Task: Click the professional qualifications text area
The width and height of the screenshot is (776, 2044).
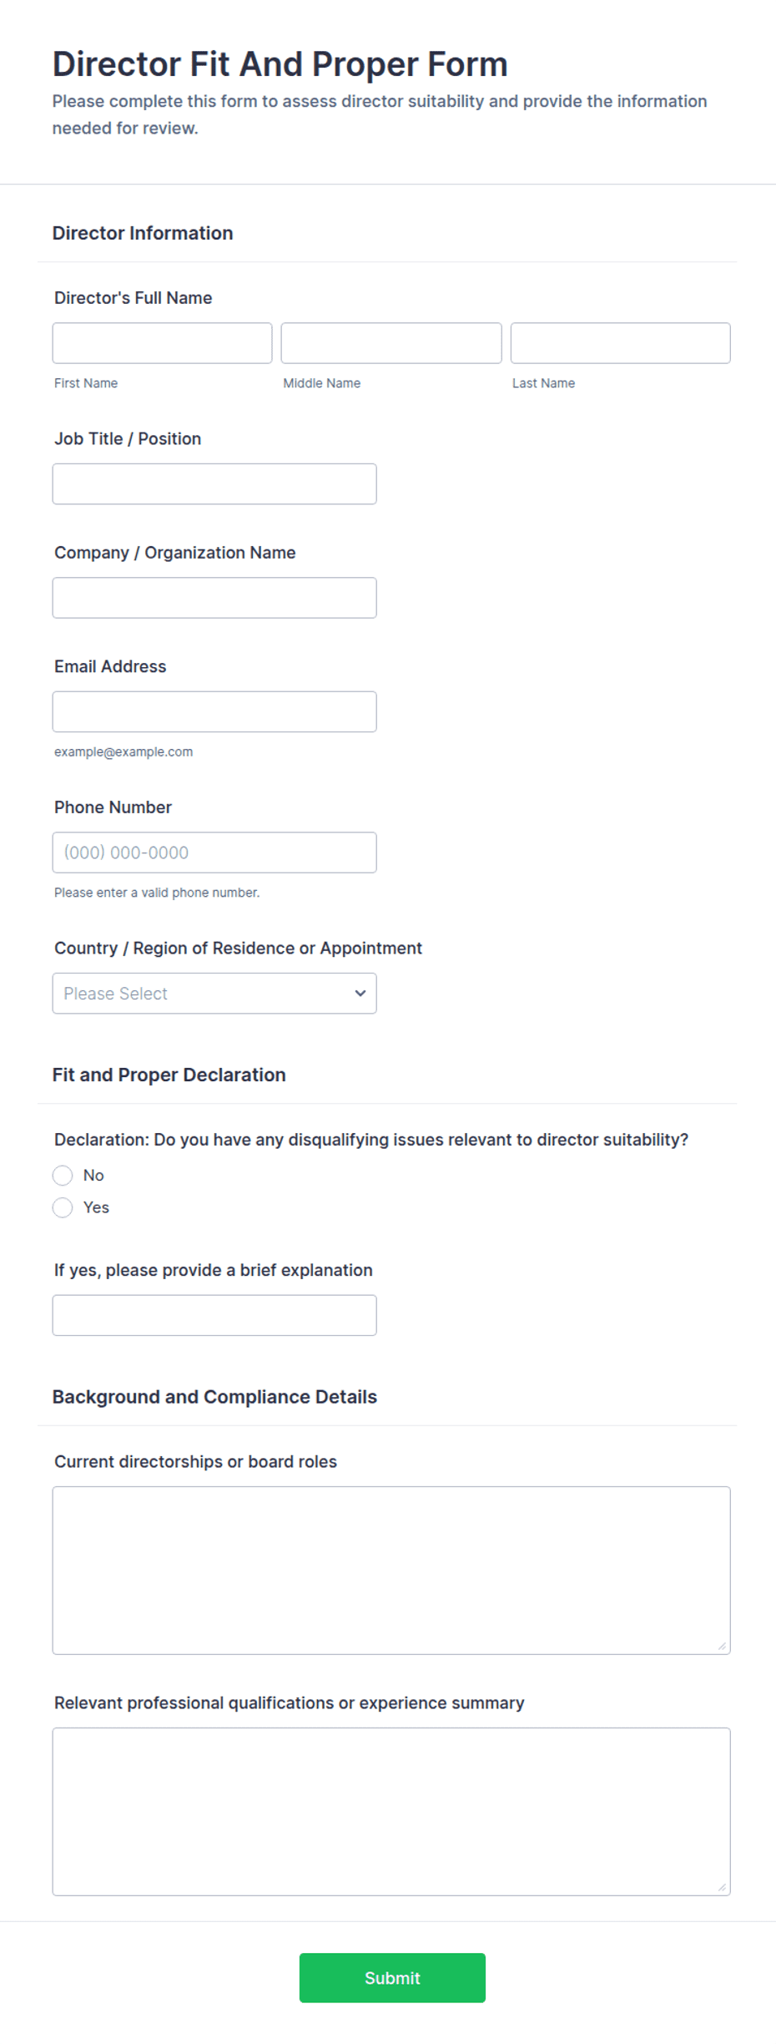Action: point(391,1812)
